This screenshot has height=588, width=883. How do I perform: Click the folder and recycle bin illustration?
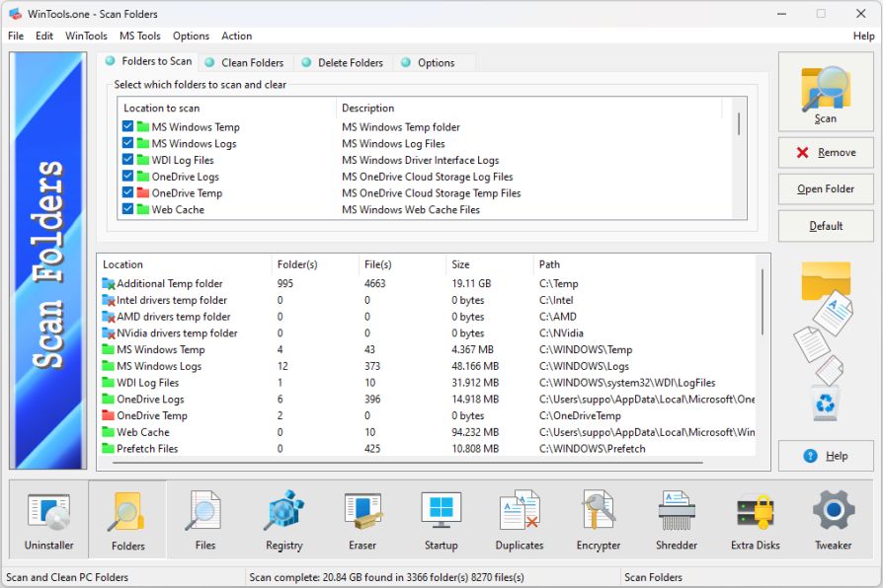(x=826, y=341)
